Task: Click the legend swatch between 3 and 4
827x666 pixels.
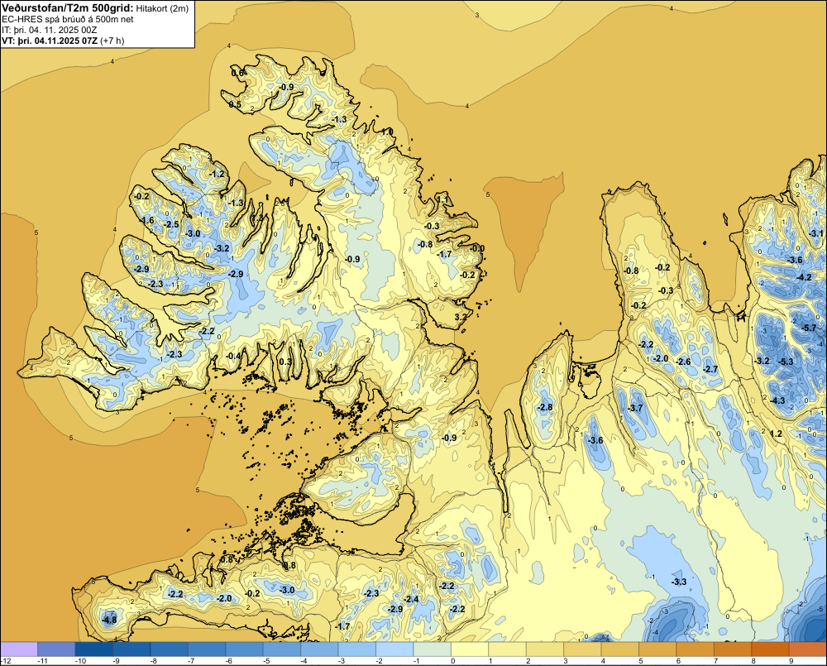Action: point(583,649)
